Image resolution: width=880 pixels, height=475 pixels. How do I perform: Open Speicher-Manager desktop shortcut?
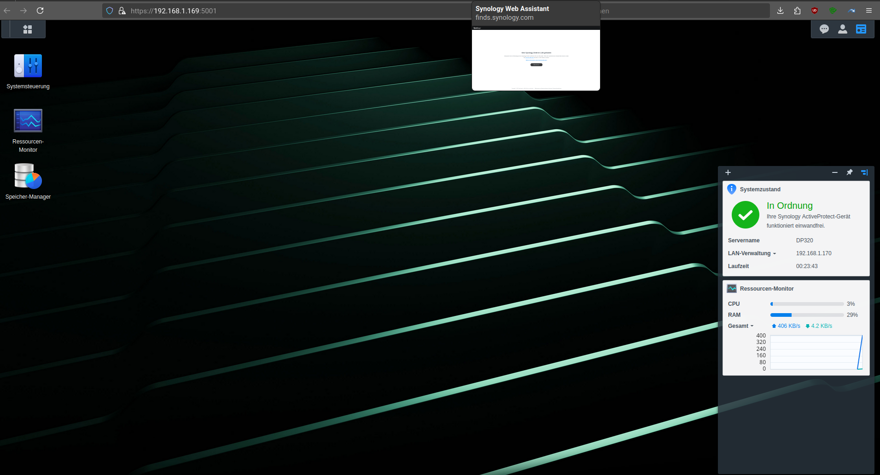point(28,177)
